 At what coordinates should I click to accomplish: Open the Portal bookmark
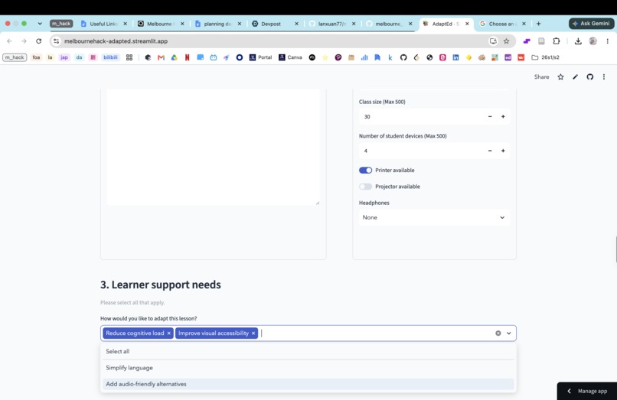click(x=260, y=57)
